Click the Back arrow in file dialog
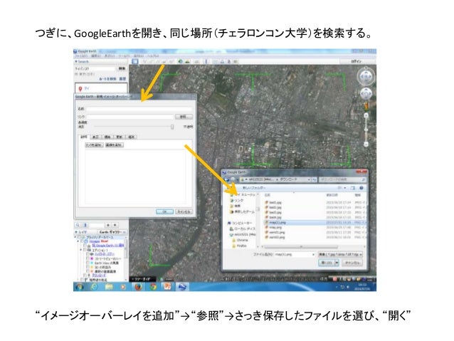Viewport: 454px width, 341px height. (226, 179)
